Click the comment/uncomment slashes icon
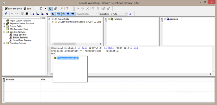Screen dimensions: 217x105 [130, 14]
